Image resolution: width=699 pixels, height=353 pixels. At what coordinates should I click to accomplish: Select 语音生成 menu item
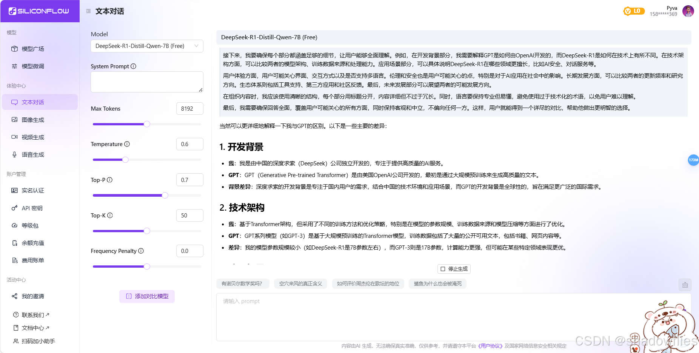coord(40,154)
